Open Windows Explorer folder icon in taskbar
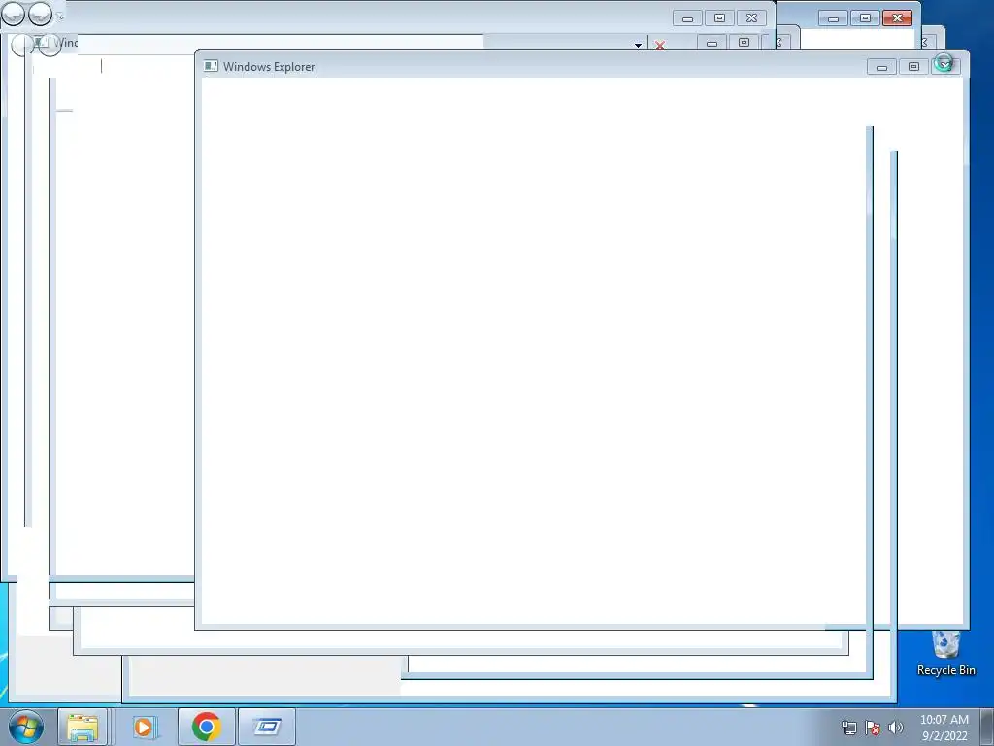 coord(83,727)
